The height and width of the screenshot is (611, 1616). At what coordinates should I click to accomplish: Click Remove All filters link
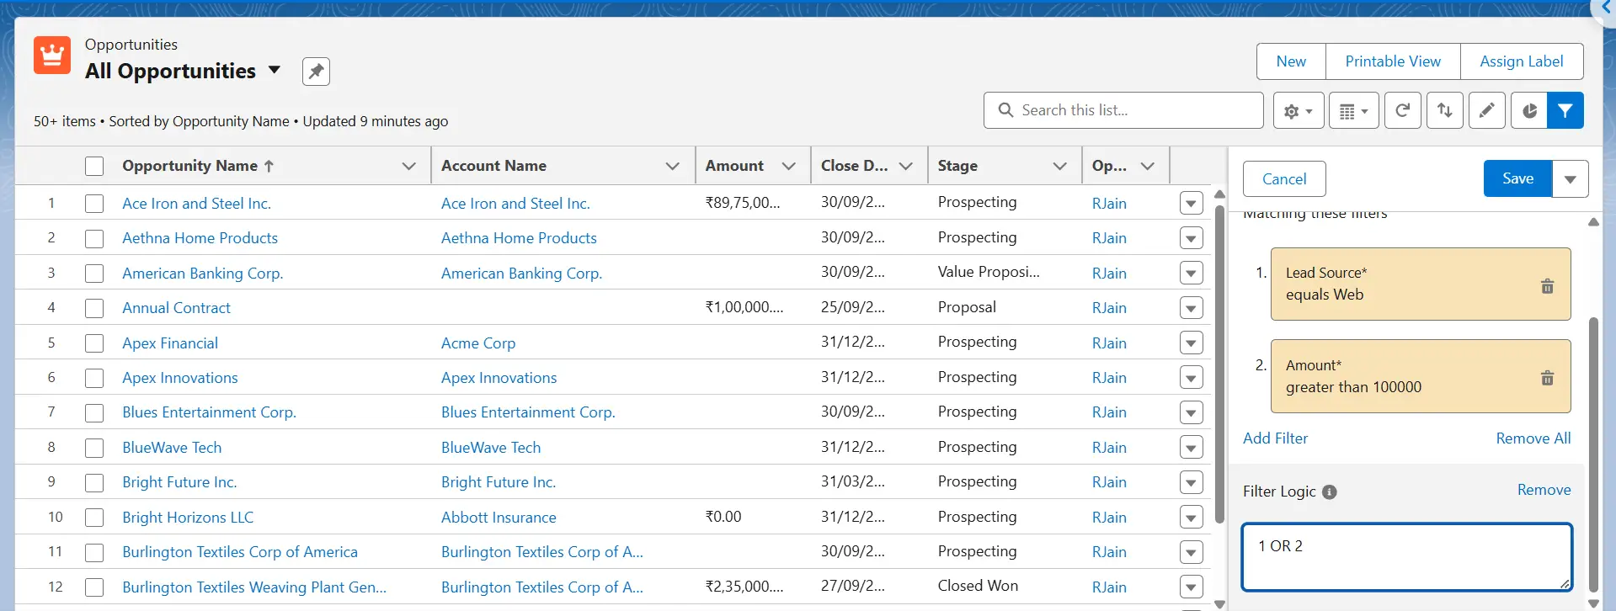pyautogui.click(x=1533, y=438)
